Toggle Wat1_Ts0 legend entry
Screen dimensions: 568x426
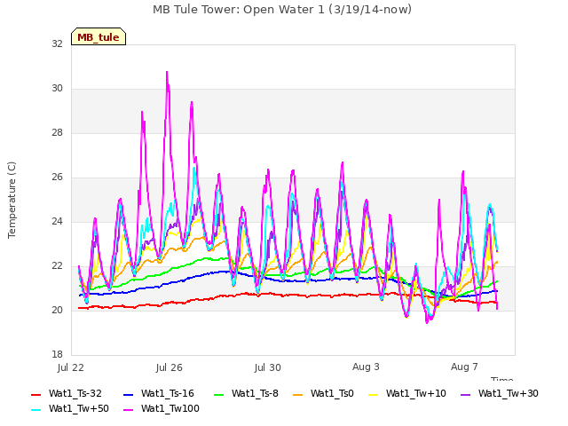[x=323, y=393]
